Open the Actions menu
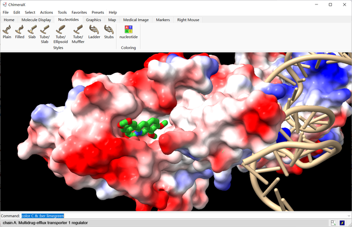Viewport: 352px width, 227px height. (x=46, y=12)
